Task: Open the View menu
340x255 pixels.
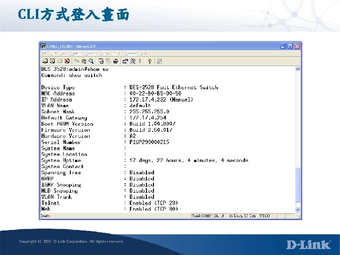Action: point(64,53)
